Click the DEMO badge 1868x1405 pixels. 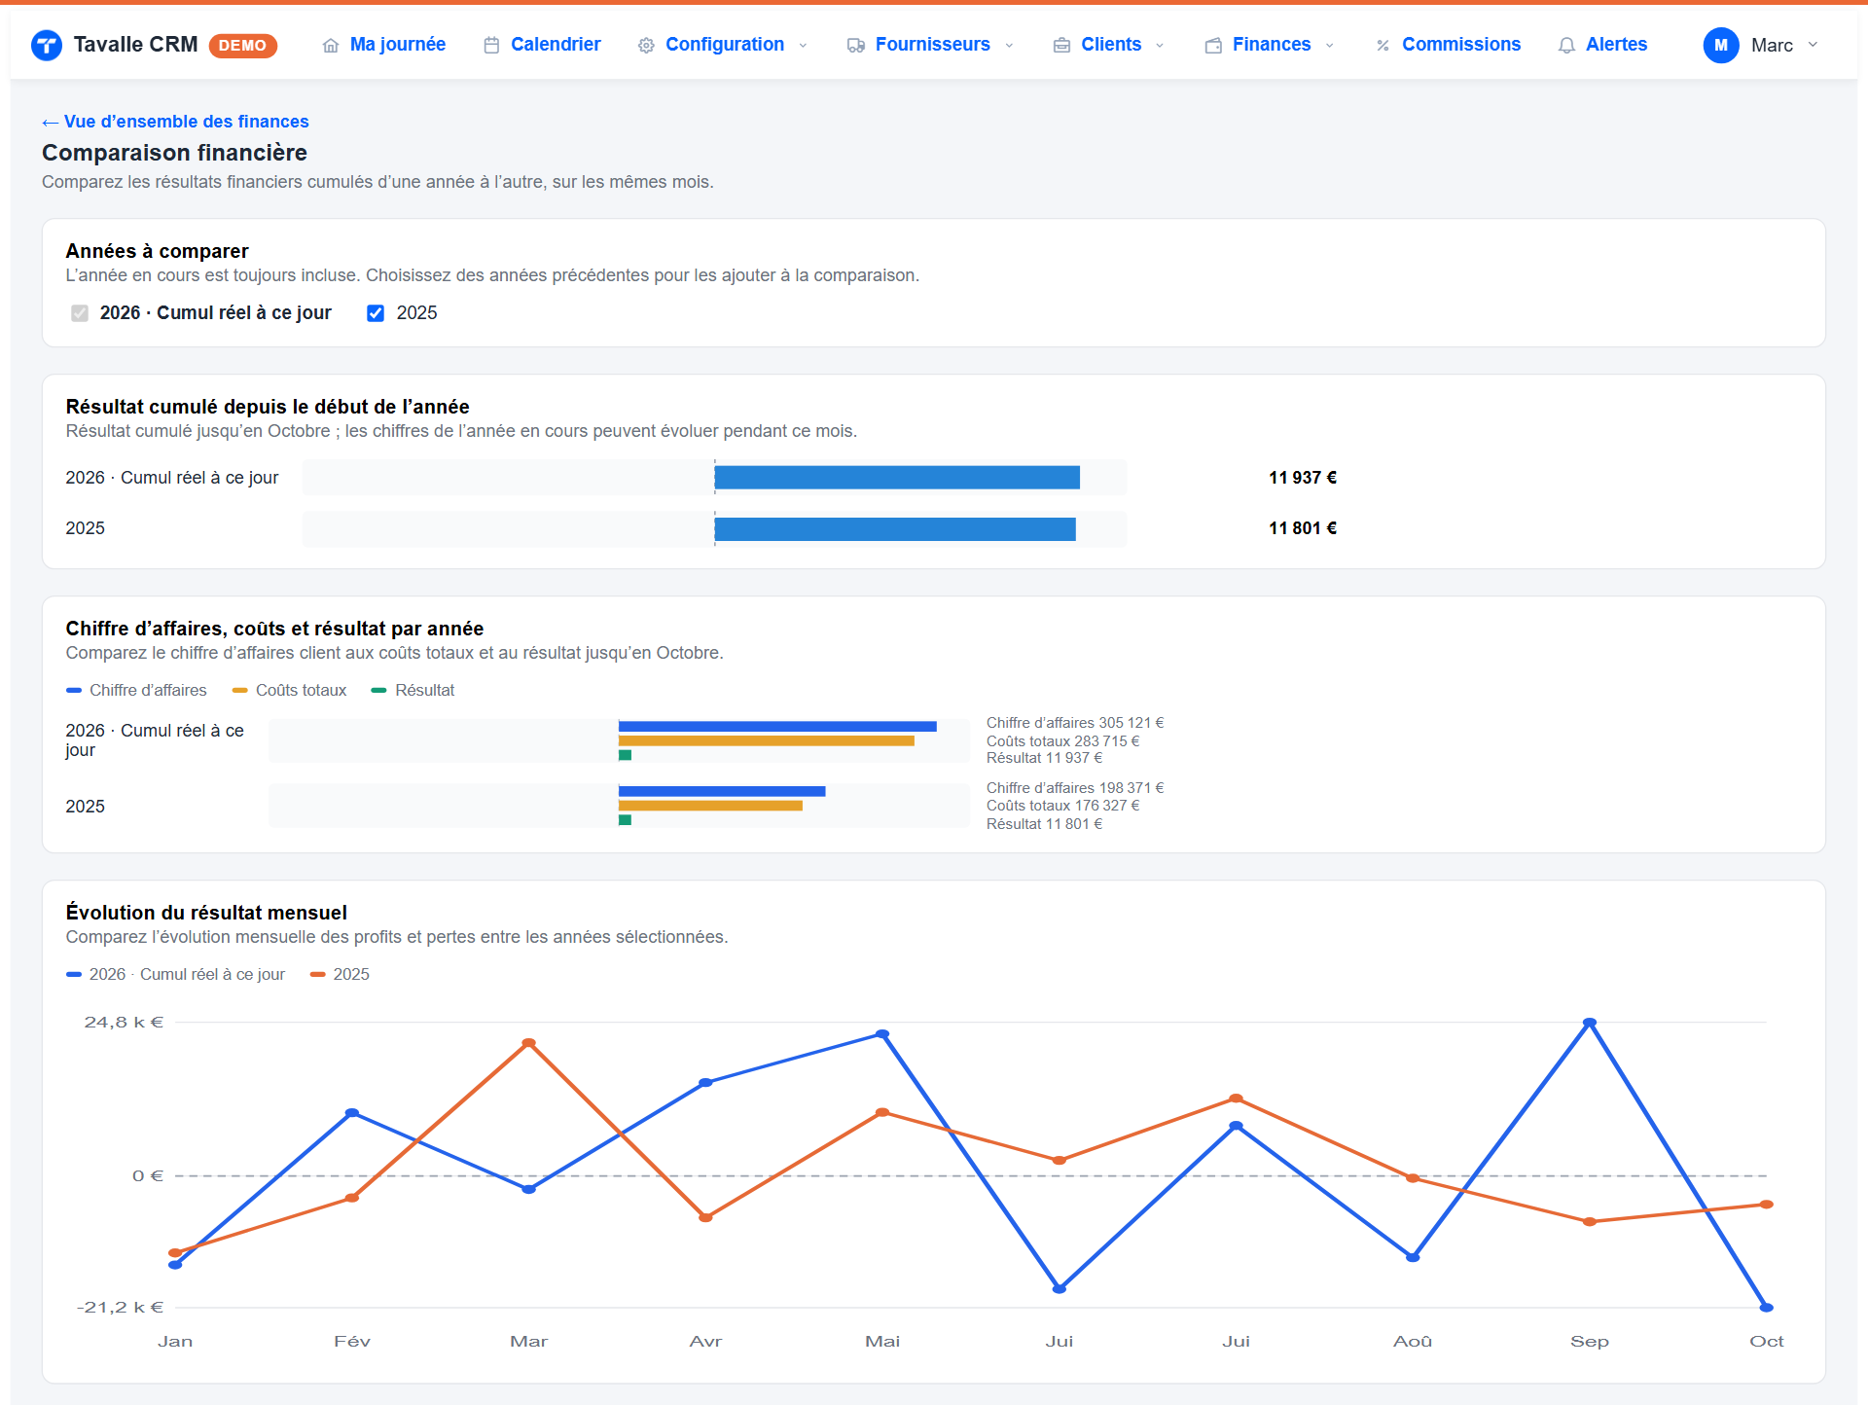[x=242, y=46]
